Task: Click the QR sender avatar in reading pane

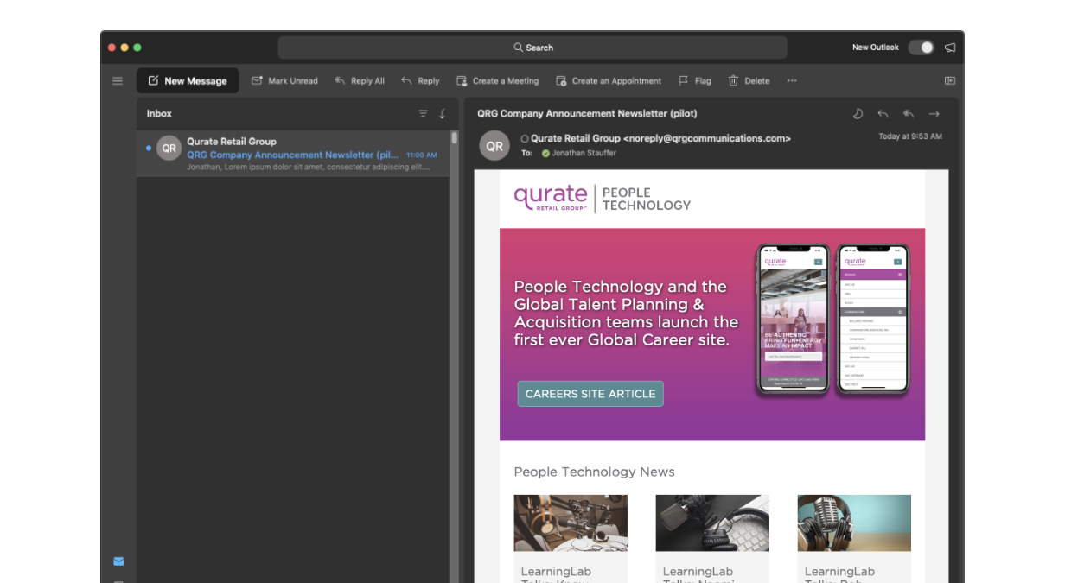Action: pyautogui.click(x=494, y=146)
